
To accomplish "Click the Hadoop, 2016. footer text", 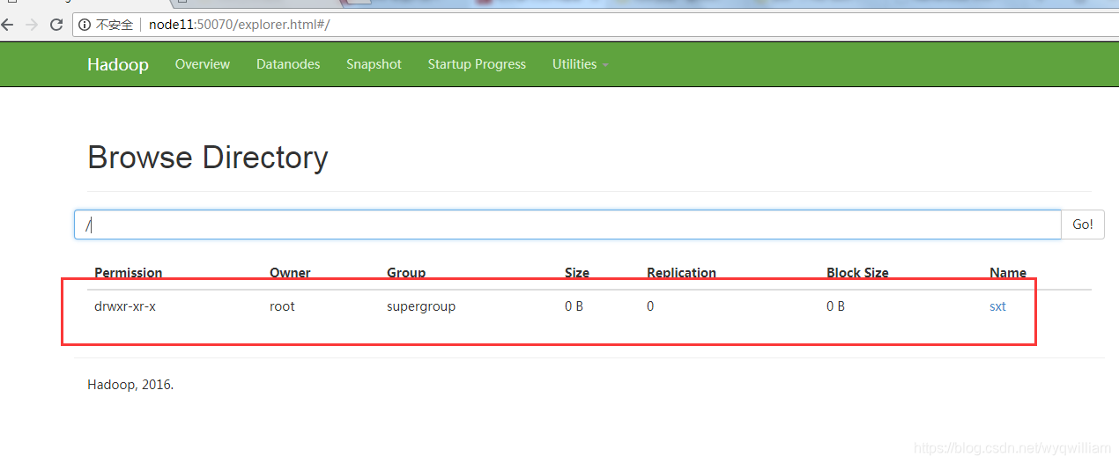I will [130, 385].
